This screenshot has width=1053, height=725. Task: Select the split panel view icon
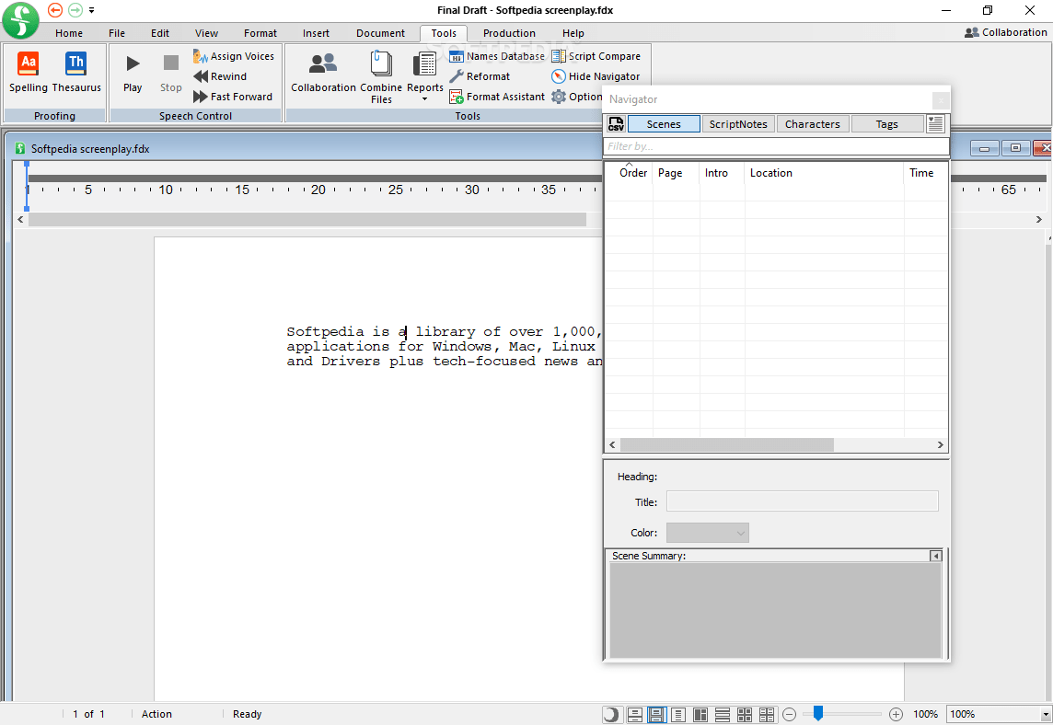(700, 714)
